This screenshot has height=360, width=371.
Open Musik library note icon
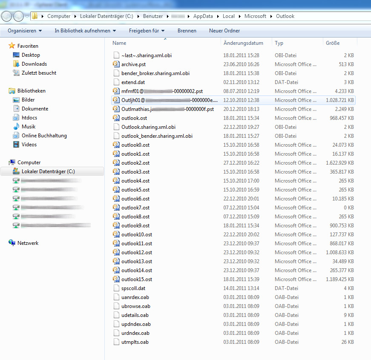pos(16,127)
